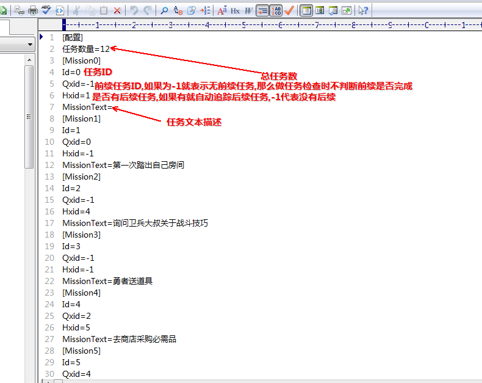
Task: Click the View in Browser icon
Action: [60, 11]
